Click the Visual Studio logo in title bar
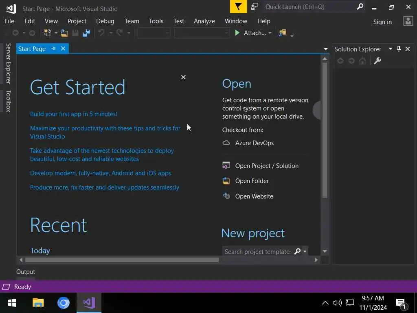Viewport: 417px width, 313px height. coord(11,9)
